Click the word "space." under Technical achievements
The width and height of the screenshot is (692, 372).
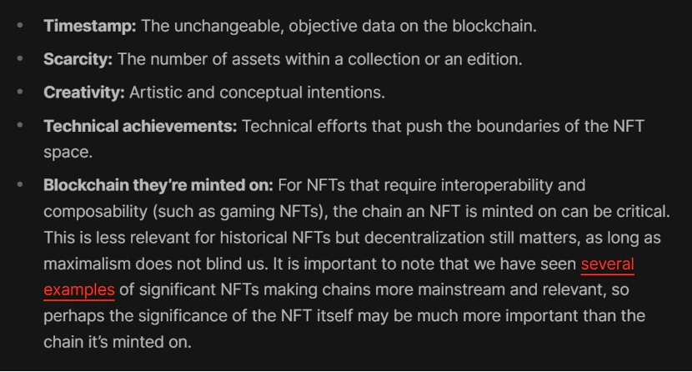(x=68, y=153)
